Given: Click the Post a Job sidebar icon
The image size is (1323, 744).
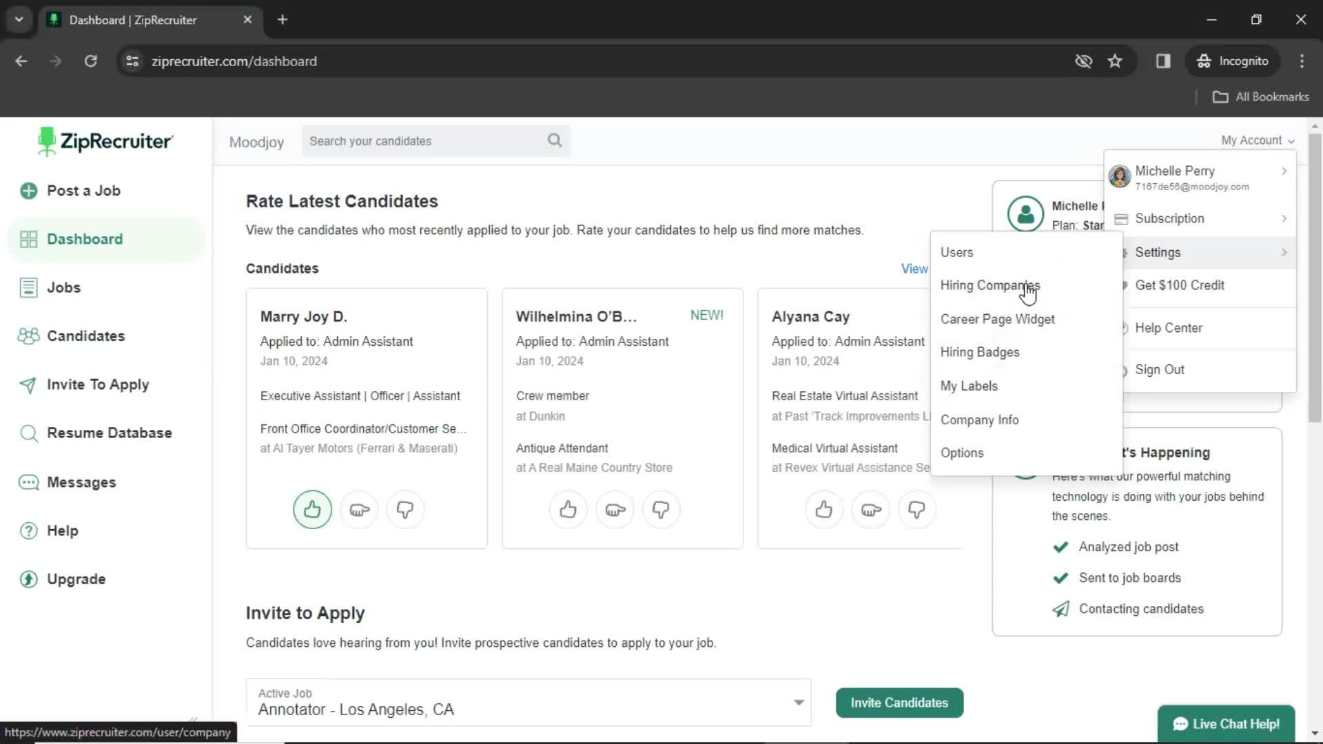Looking at the screenshot, I should pyautogui.click(x=29, y=191).
